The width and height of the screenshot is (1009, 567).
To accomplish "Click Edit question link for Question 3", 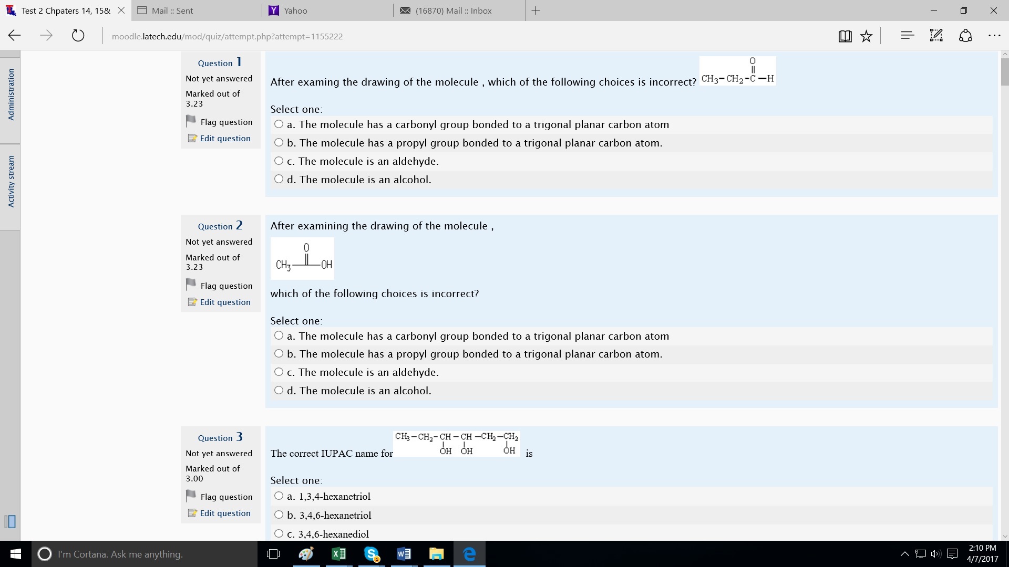I will coord(225,513).
